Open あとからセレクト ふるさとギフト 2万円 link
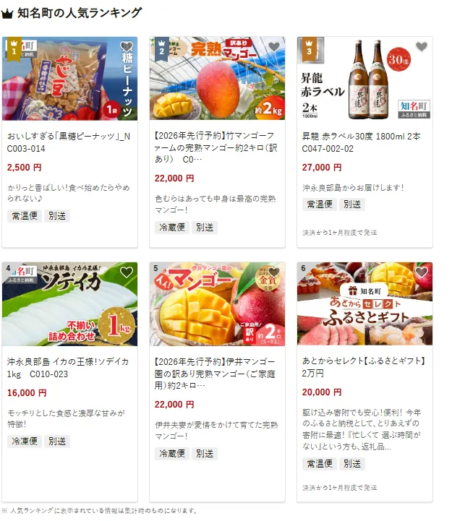Screen dimensions: 452x521 364,367
